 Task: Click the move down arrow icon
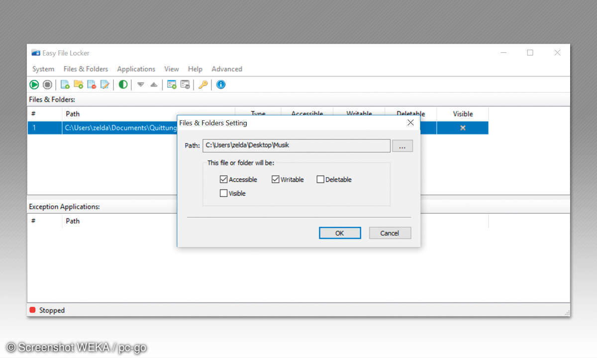coord(141,85)
